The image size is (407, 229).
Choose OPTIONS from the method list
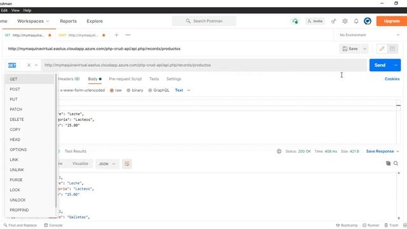[29, 150]
